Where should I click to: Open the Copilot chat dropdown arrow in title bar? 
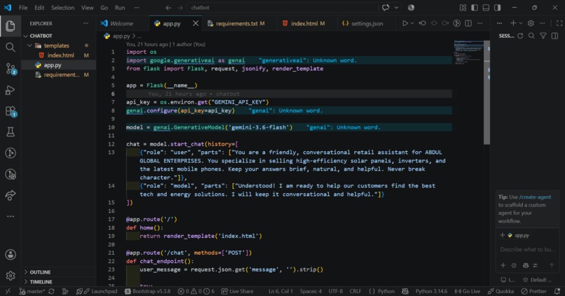tap(396, 8)
